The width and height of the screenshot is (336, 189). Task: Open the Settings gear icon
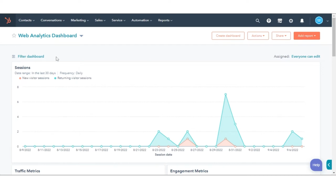coord(291,20)
